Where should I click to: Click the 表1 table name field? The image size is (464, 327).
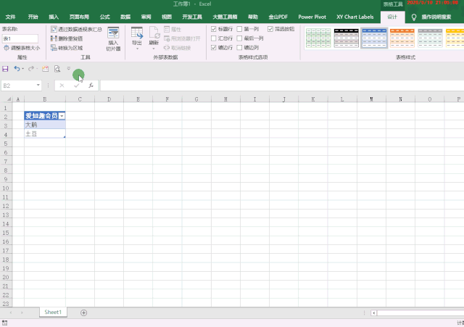click(20, 38)
